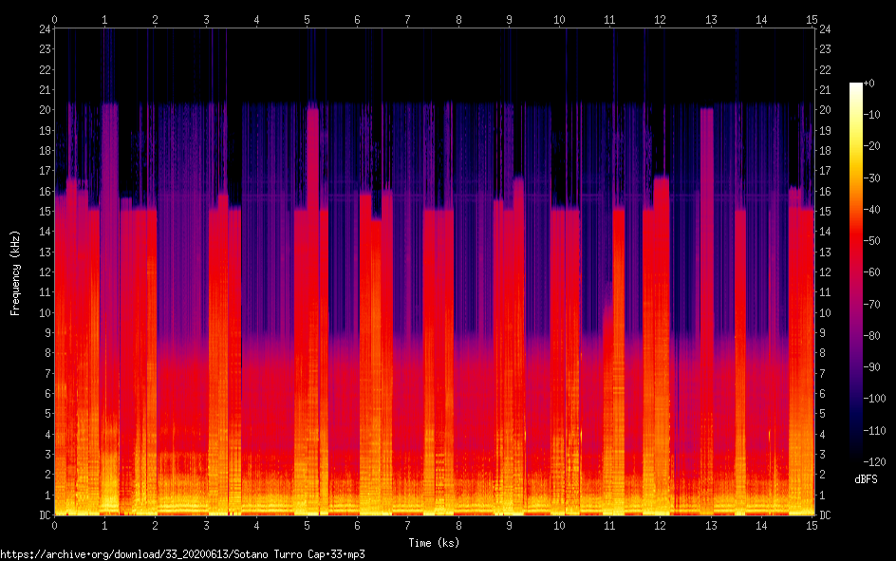Click the -100 value on the dBFS scale

(x=875, y=399)
